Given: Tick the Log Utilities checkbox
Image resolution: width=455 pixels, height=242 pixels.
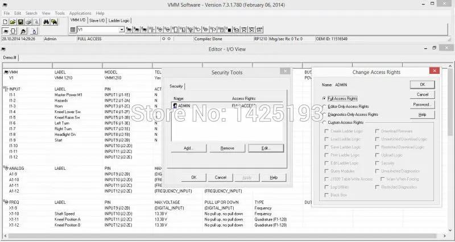Looking at the screenshot, I should [x=326, y=187].
